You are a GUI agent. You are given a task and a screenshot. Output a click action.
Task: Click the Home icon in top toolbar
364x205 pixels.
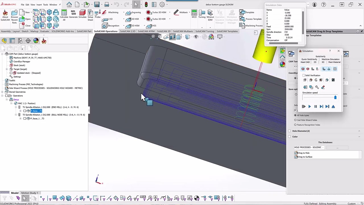coord(69,5)
